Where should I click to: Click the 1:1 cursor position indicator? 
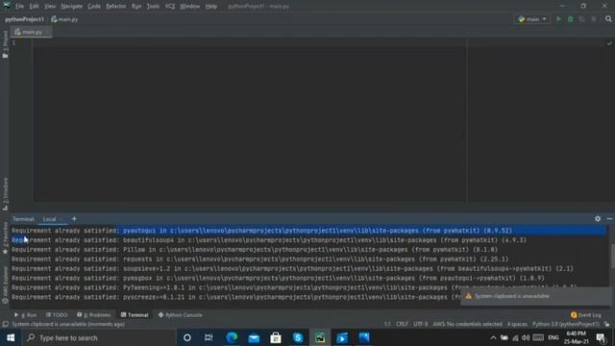pos(387,325)
